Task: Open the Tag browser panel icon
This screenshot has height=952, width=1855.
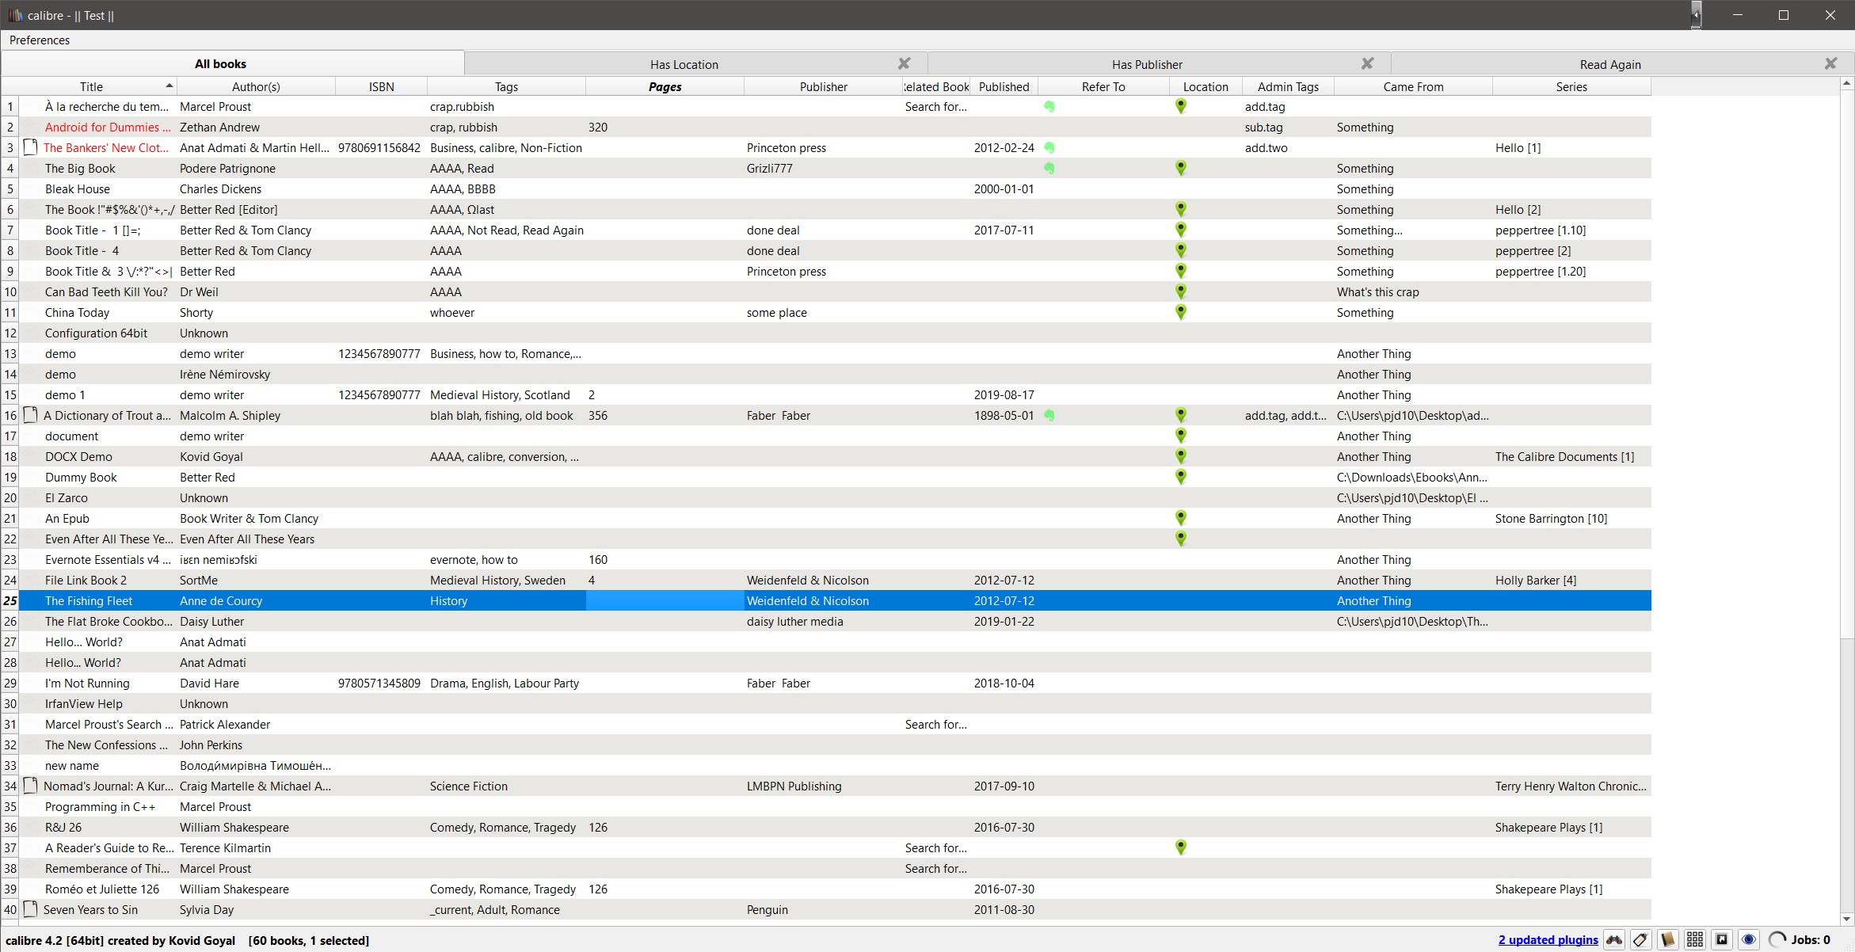Action: [x=1641, y=940]
